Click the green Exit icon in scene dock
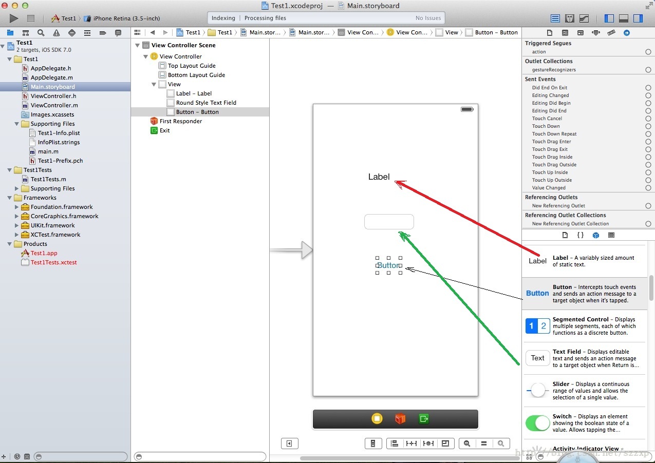Viewport: 655px width, 463px height. 423,419
